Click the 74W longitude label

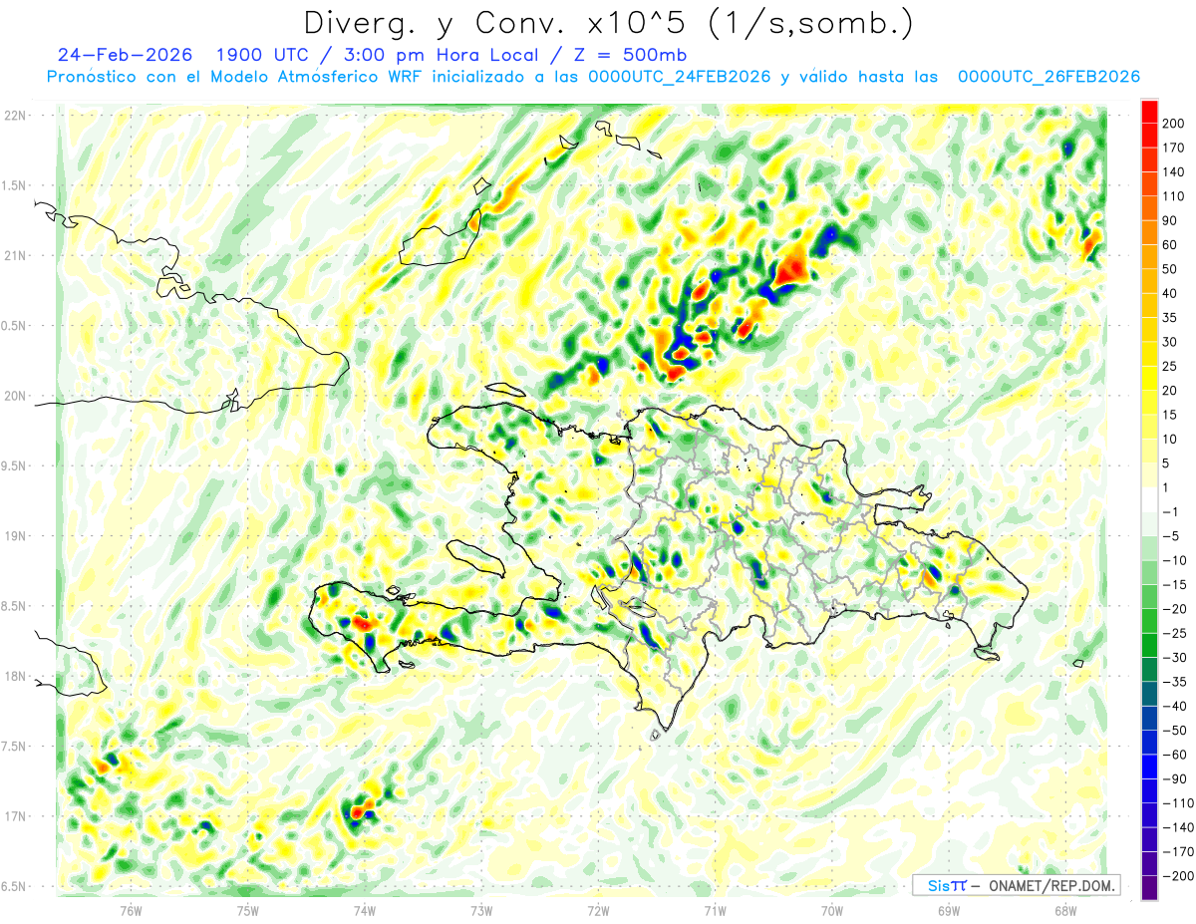365,910
